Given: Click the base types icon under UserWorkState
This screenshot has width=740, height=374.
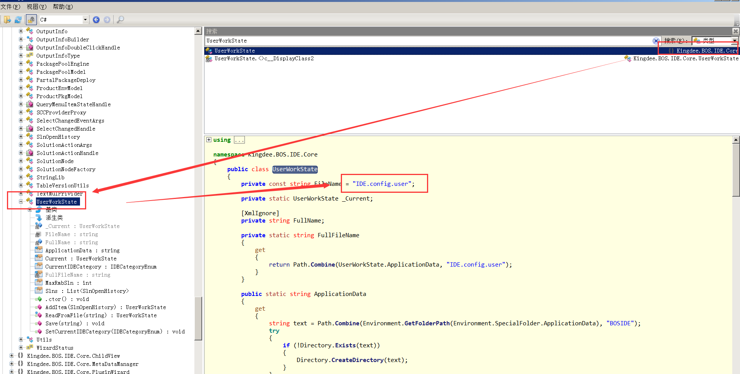Looking at the screenshot, I should coord(39,209).
